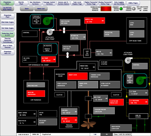151x136 pixels.
Task: Select the red L.O. Pressure PSI alarm
Action: click(x=139, y=102)
